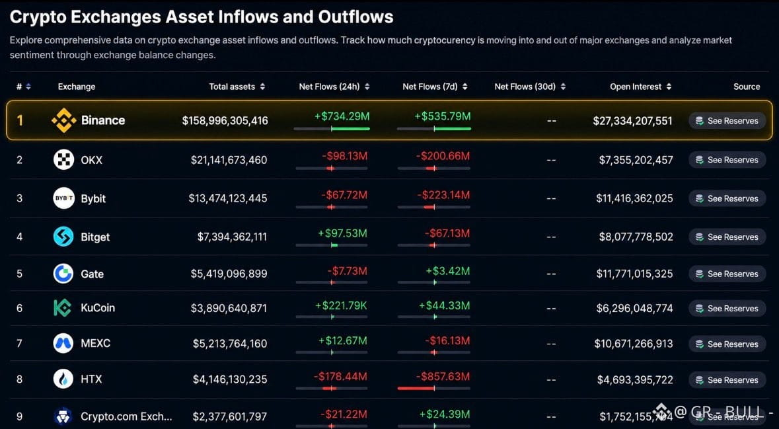
Task: Show See Reserves for HTX
Action: (x=727, y=380)
